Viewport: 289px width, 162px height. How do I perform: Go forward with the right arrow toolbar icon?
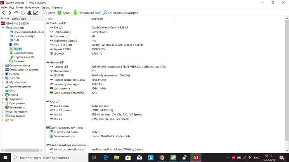(10, 13)
